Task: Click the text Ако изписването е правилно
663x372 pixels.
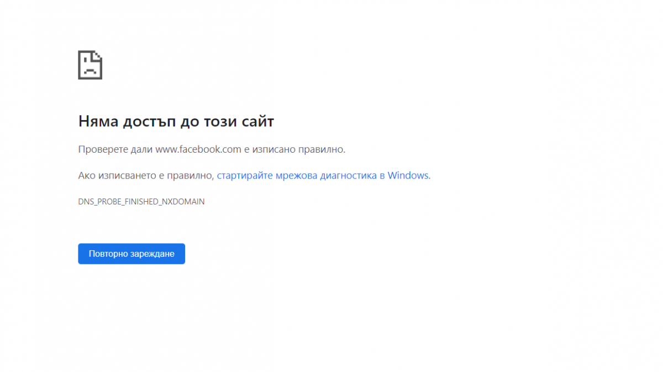Action: (146, 175)
